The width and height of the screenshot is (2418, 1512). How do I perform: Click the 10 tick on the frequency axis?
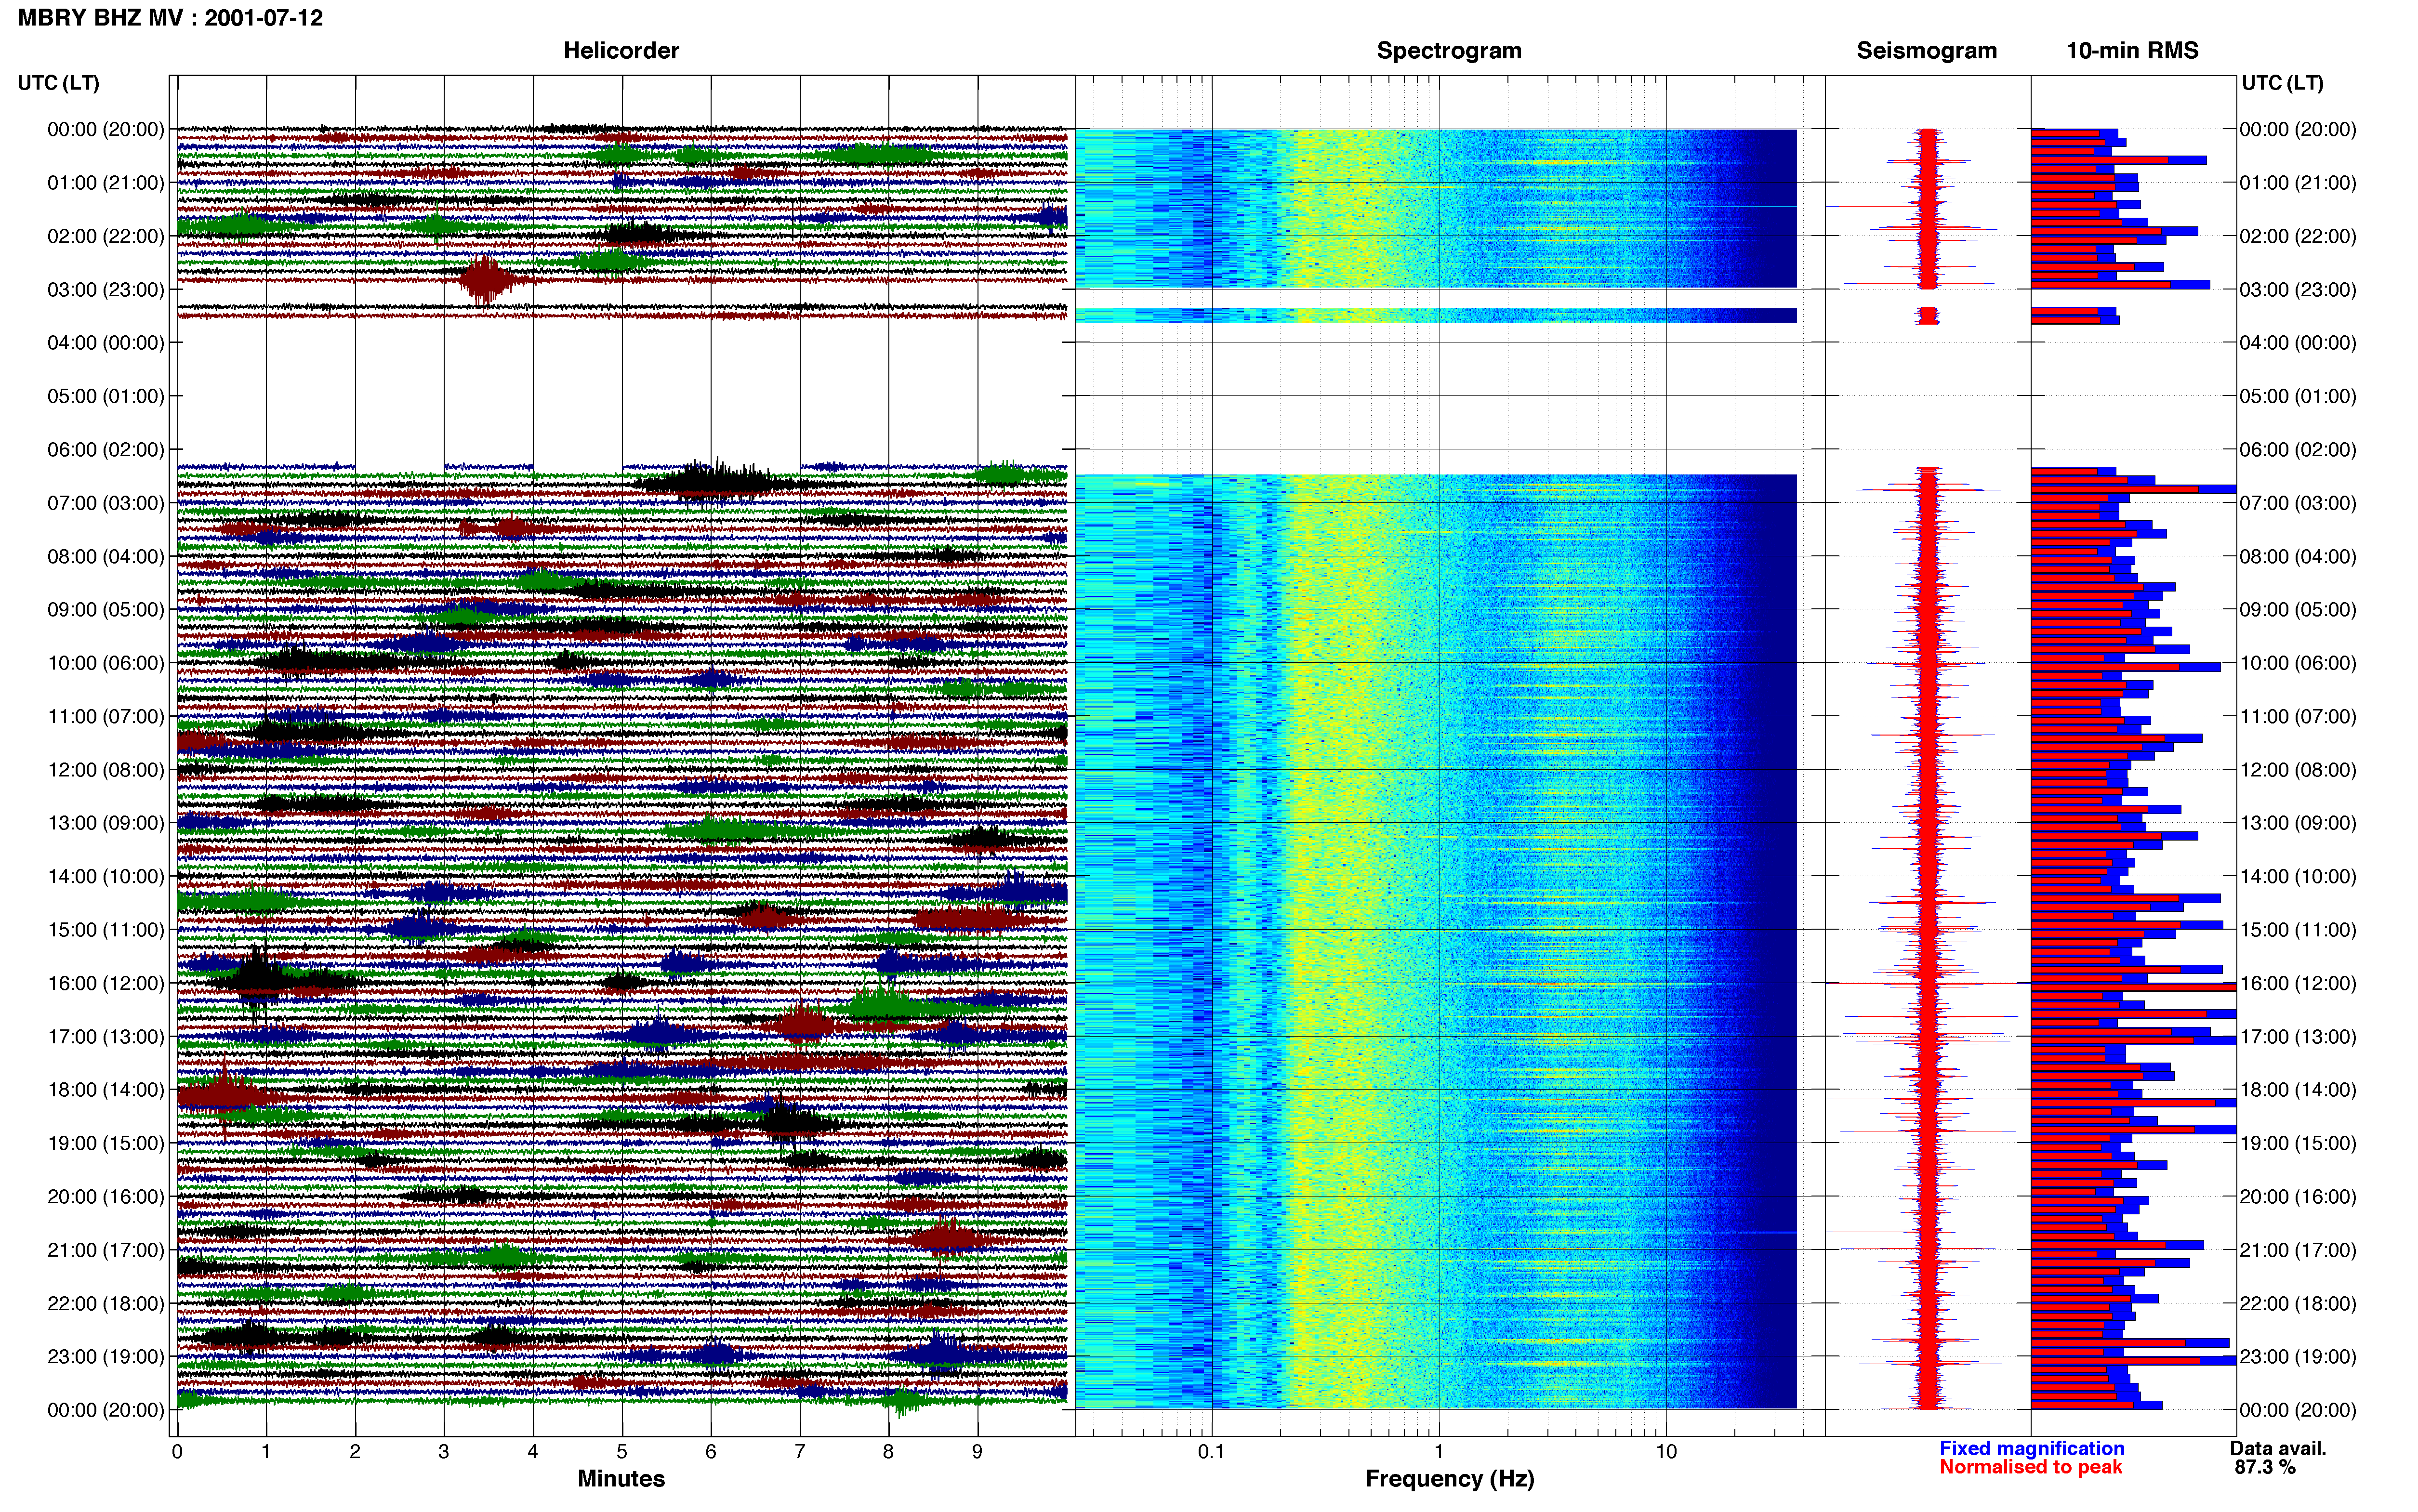(1666, 1451)
